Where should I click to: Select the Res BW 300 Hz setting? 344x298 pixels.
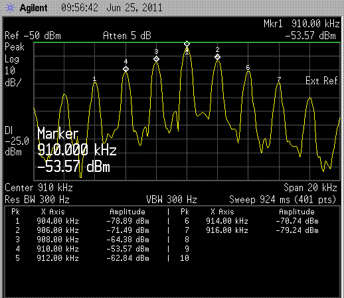point(37,200)
